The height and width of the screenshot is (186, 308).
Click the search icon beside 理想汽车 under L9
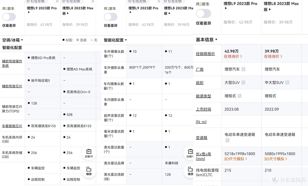coord(243,69)
